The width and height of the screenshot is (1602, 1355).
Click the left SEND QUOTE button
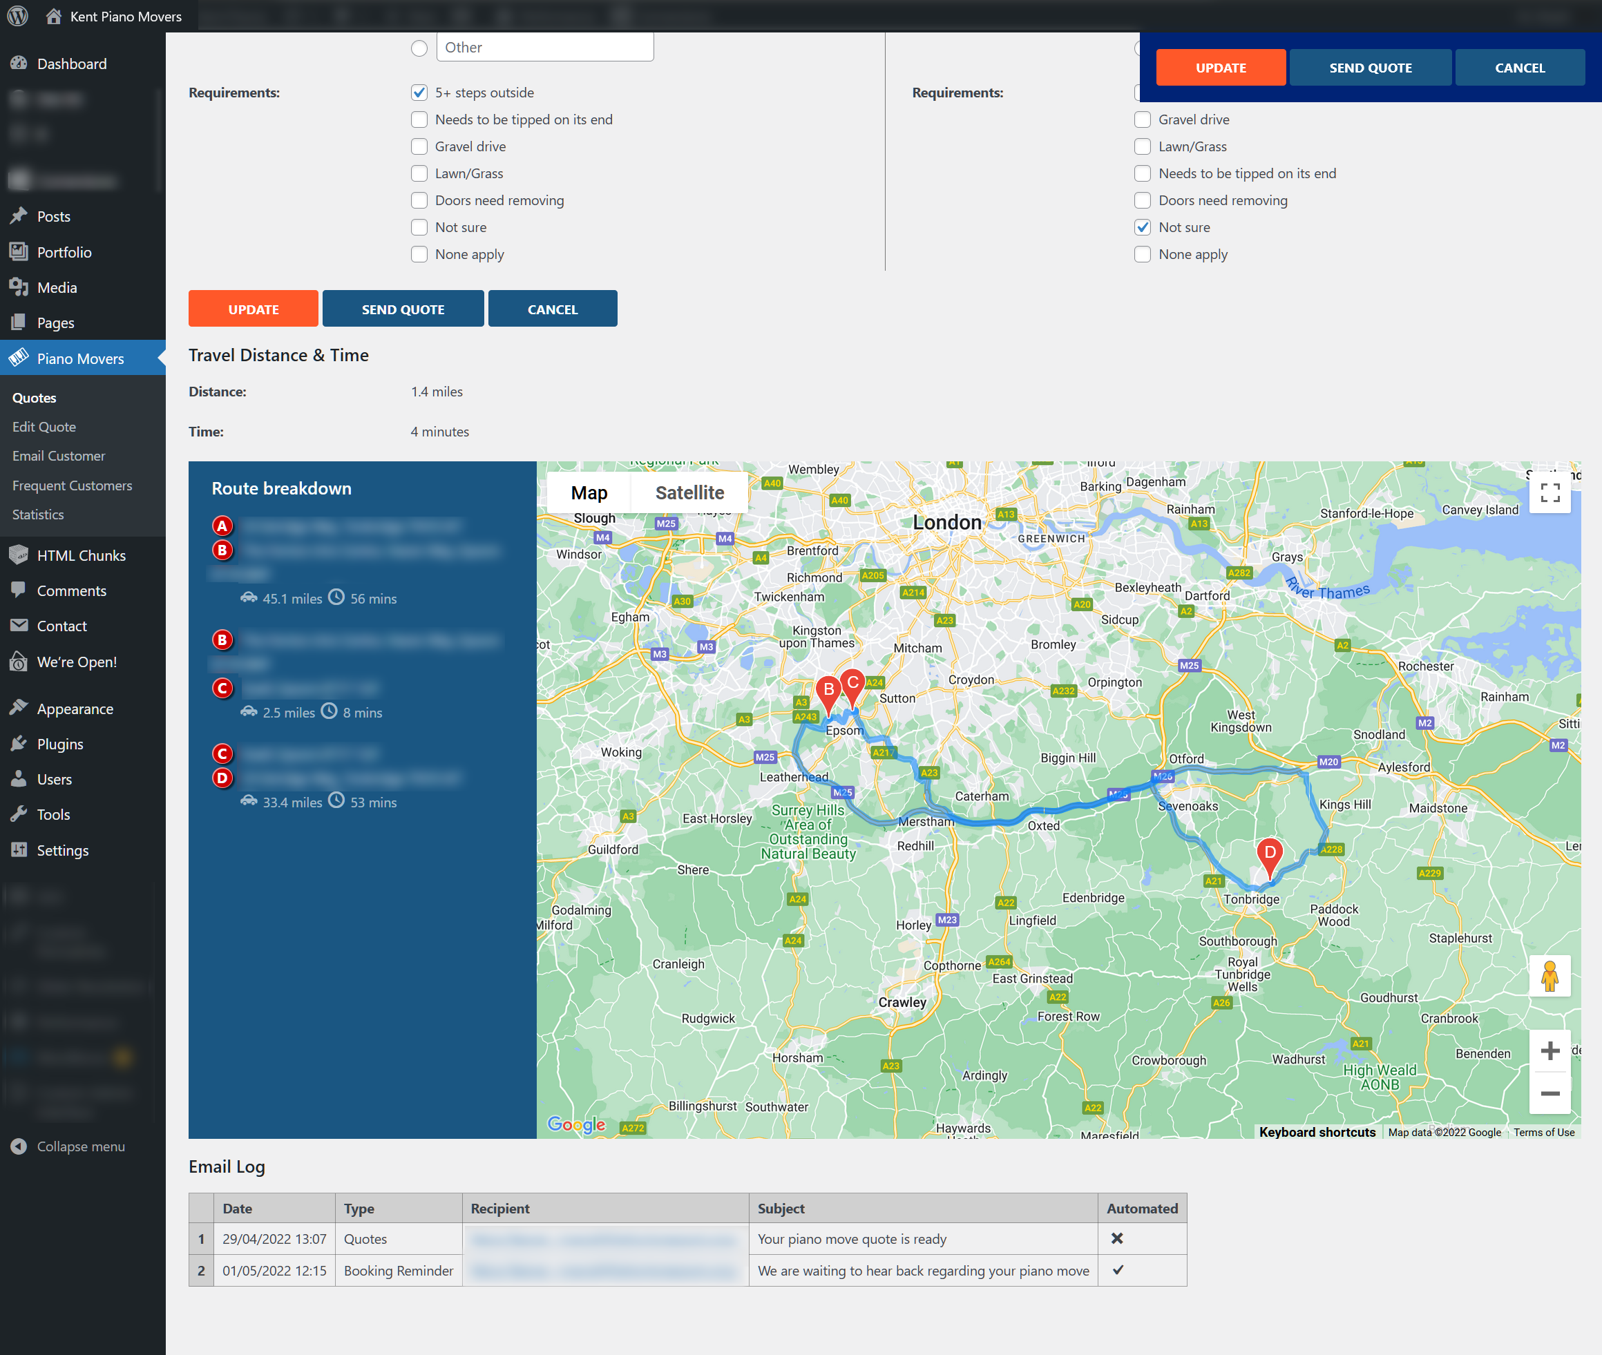click(403, 309)
